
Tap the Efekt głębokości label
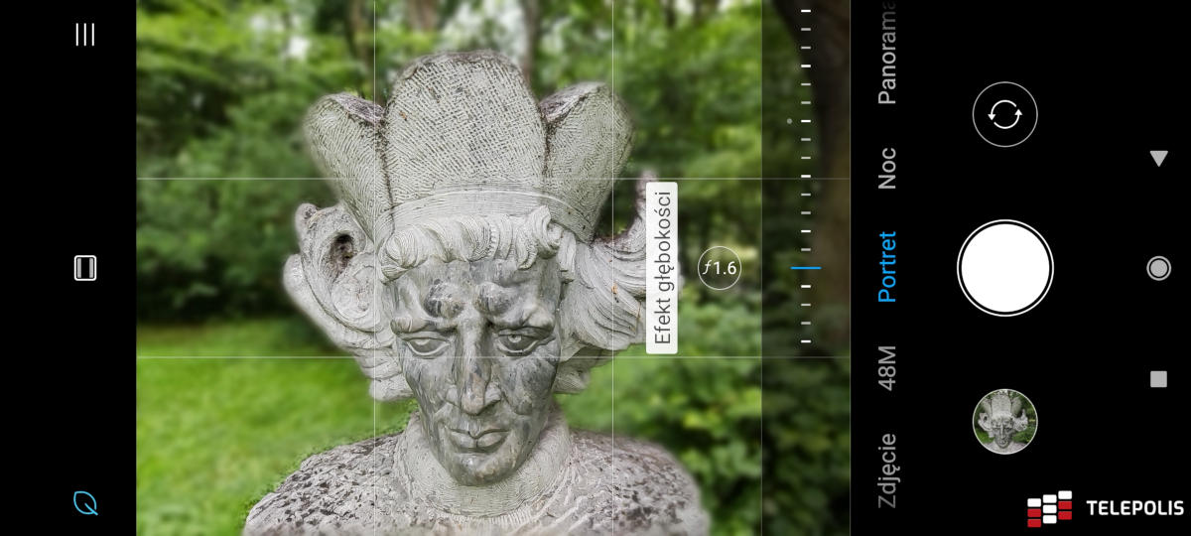662,268
